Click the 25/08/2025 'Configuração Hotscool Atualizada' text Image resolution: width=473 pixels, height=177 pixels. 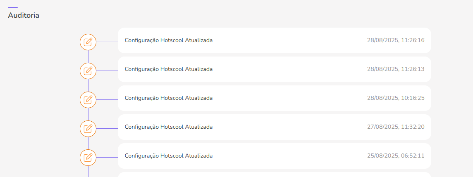point(169,156)
